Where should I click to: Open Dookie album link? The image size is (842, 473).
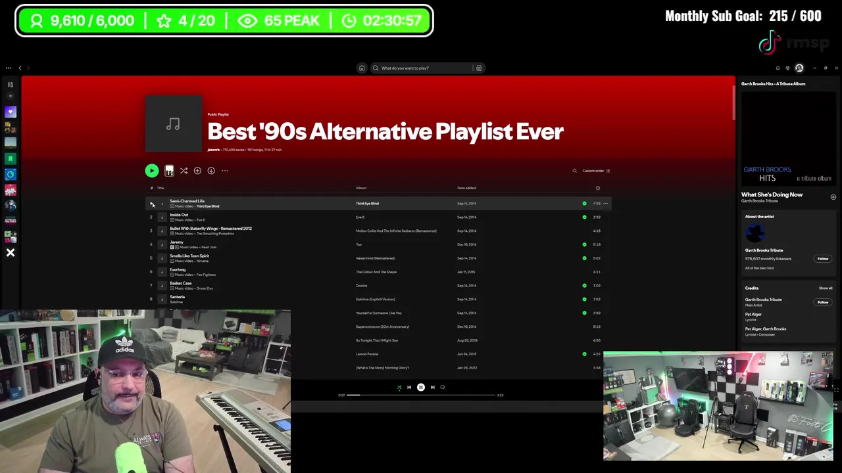(x=362, y=286)
